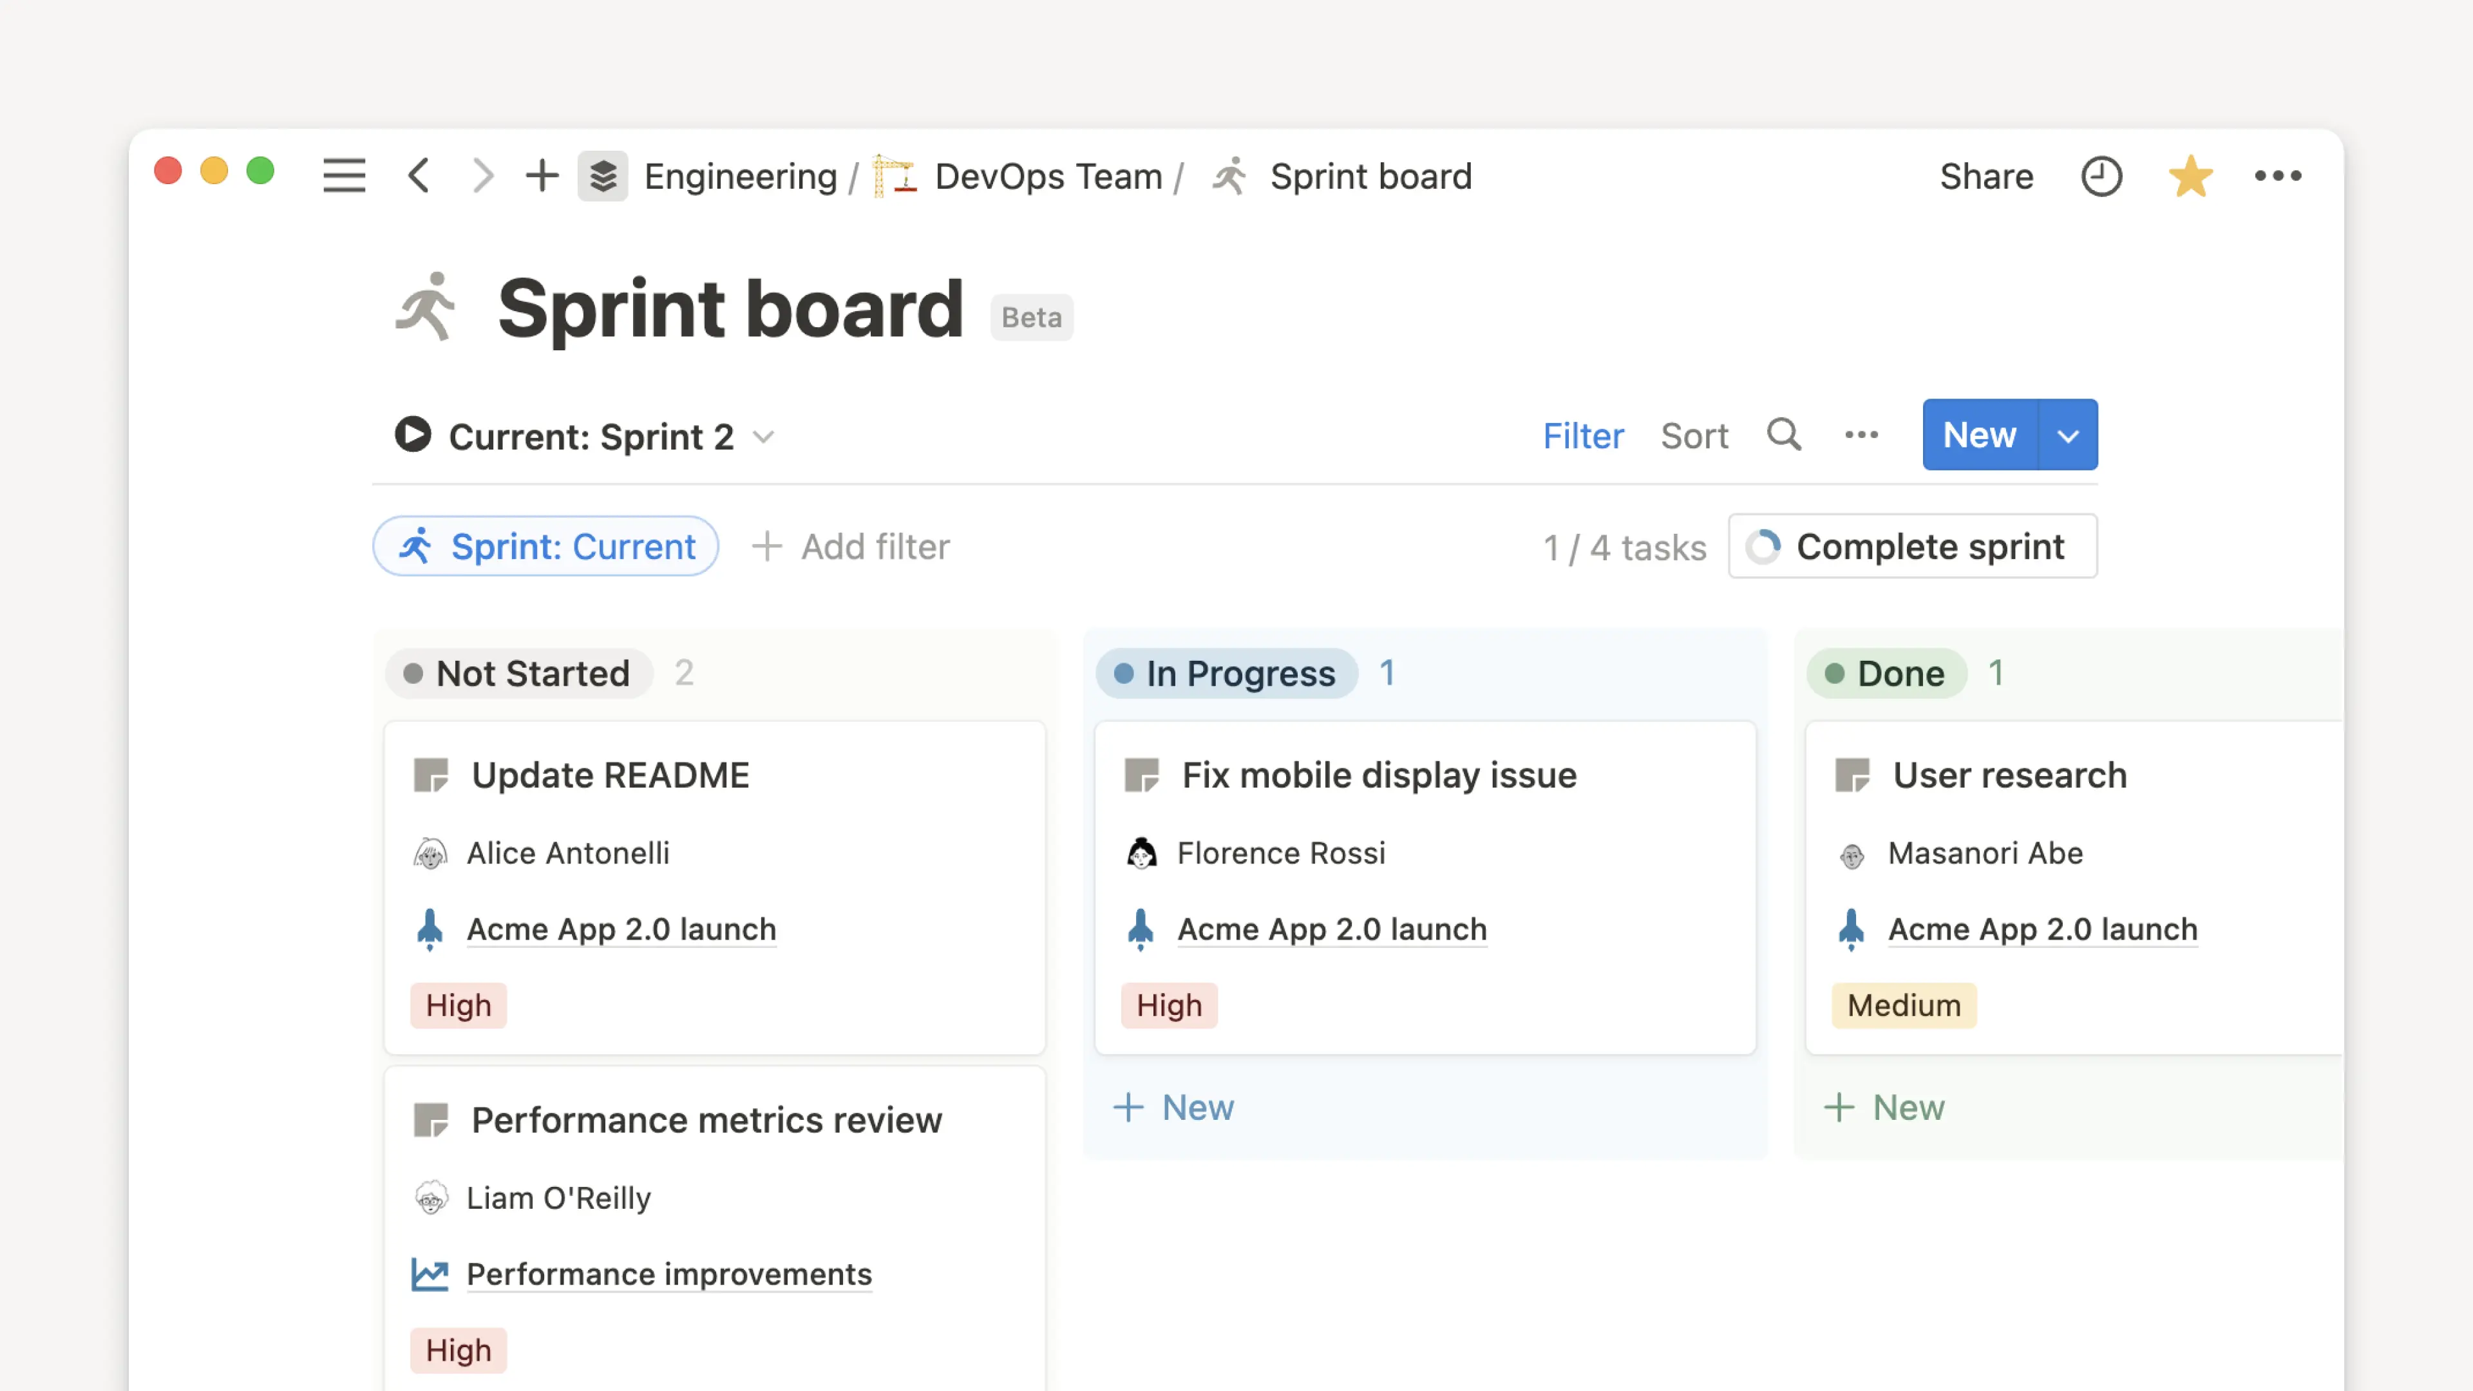Click the blue New button
The image size is (2473, 1391).
(x=1978, y=435)
